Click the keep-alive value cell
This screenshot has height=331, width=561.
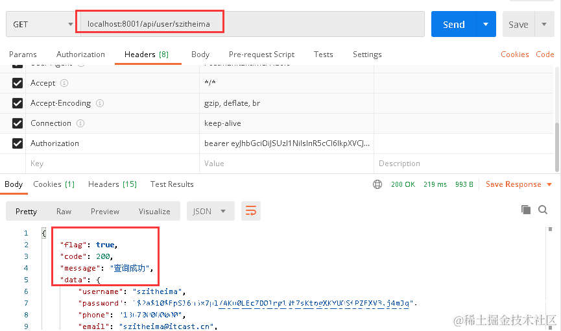click(286, 123)
